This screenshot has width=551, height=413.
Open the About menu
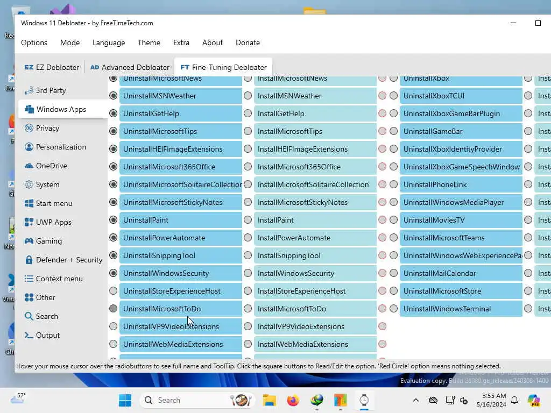(x=212, y=42)
